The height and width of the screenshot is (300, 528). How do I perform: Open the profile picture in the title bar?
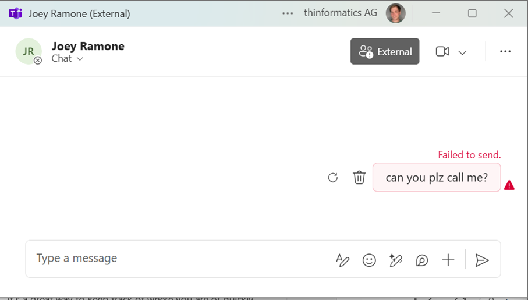tap(395, 13)
